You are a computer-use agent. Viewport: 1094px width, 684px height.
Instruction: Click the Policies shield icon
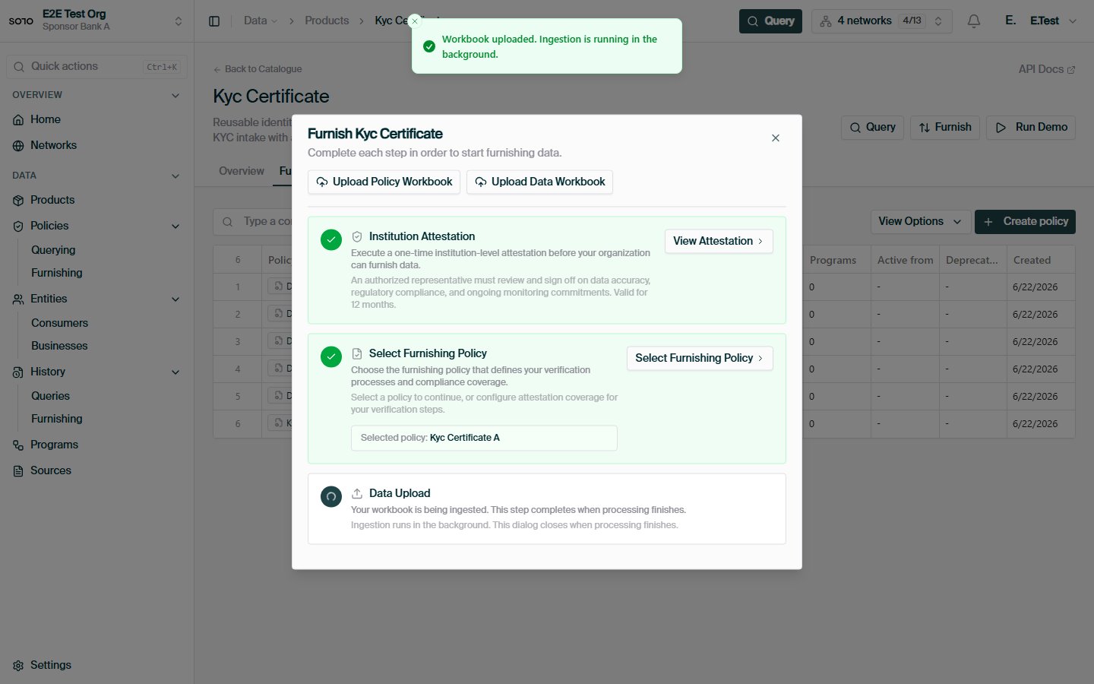(x=18, y=226)
